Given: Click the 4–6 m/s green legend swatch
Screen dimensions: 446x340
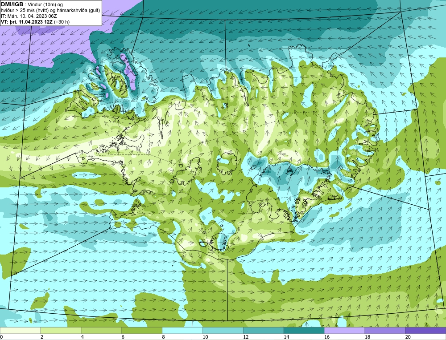Looking at the screenshot, I should point(101,330).
